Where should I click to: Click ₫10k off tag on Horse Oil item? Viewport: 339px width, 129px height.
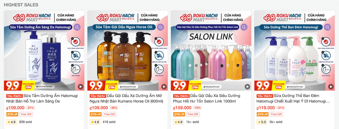point(96,114)
